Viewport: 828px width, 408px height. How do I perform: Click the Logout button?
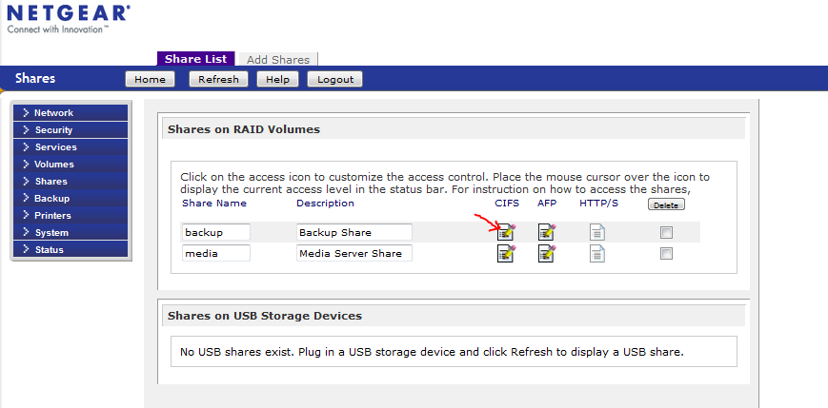click(334, 80)
